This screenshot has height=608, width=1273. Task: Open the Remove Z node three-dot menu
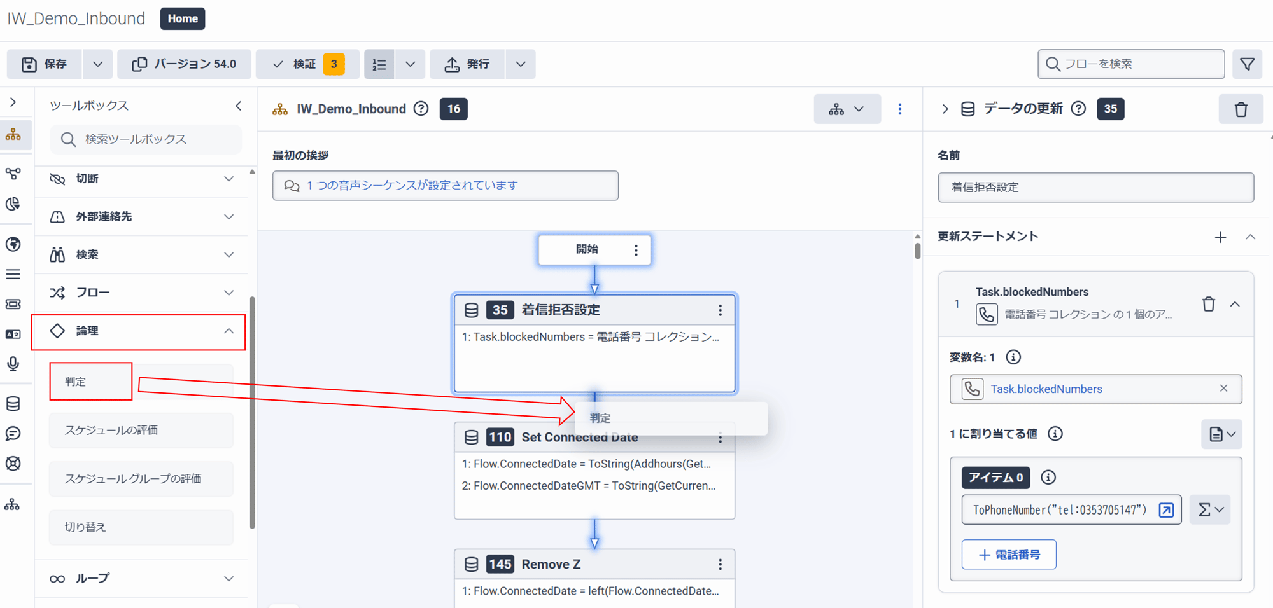(x=721, y=565)
